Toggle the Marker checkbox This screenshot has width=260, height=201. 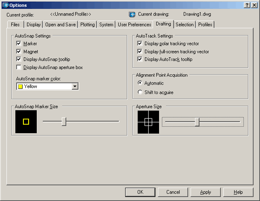pyautogui.click(x=19, y=43)
